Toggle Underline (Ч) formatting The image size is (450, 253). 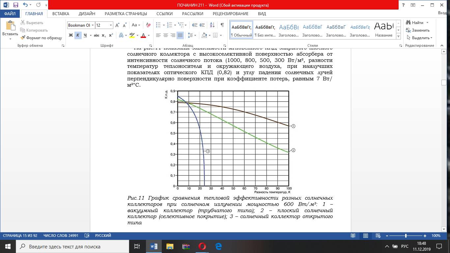click(85, 35)
